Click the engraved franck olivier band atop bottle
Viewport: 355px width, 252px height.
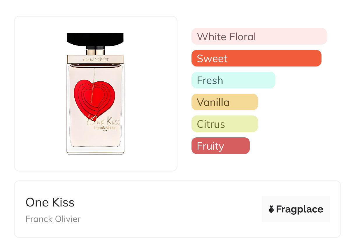pos(96,59)
